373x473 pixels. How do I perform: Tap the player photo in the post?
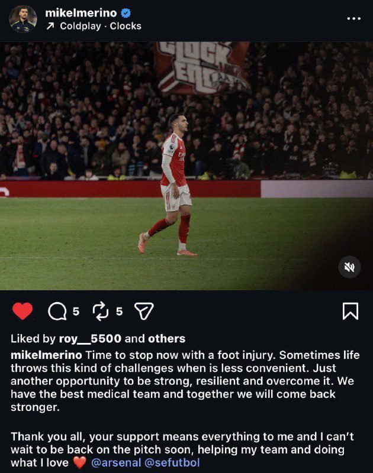click(186, 166)
